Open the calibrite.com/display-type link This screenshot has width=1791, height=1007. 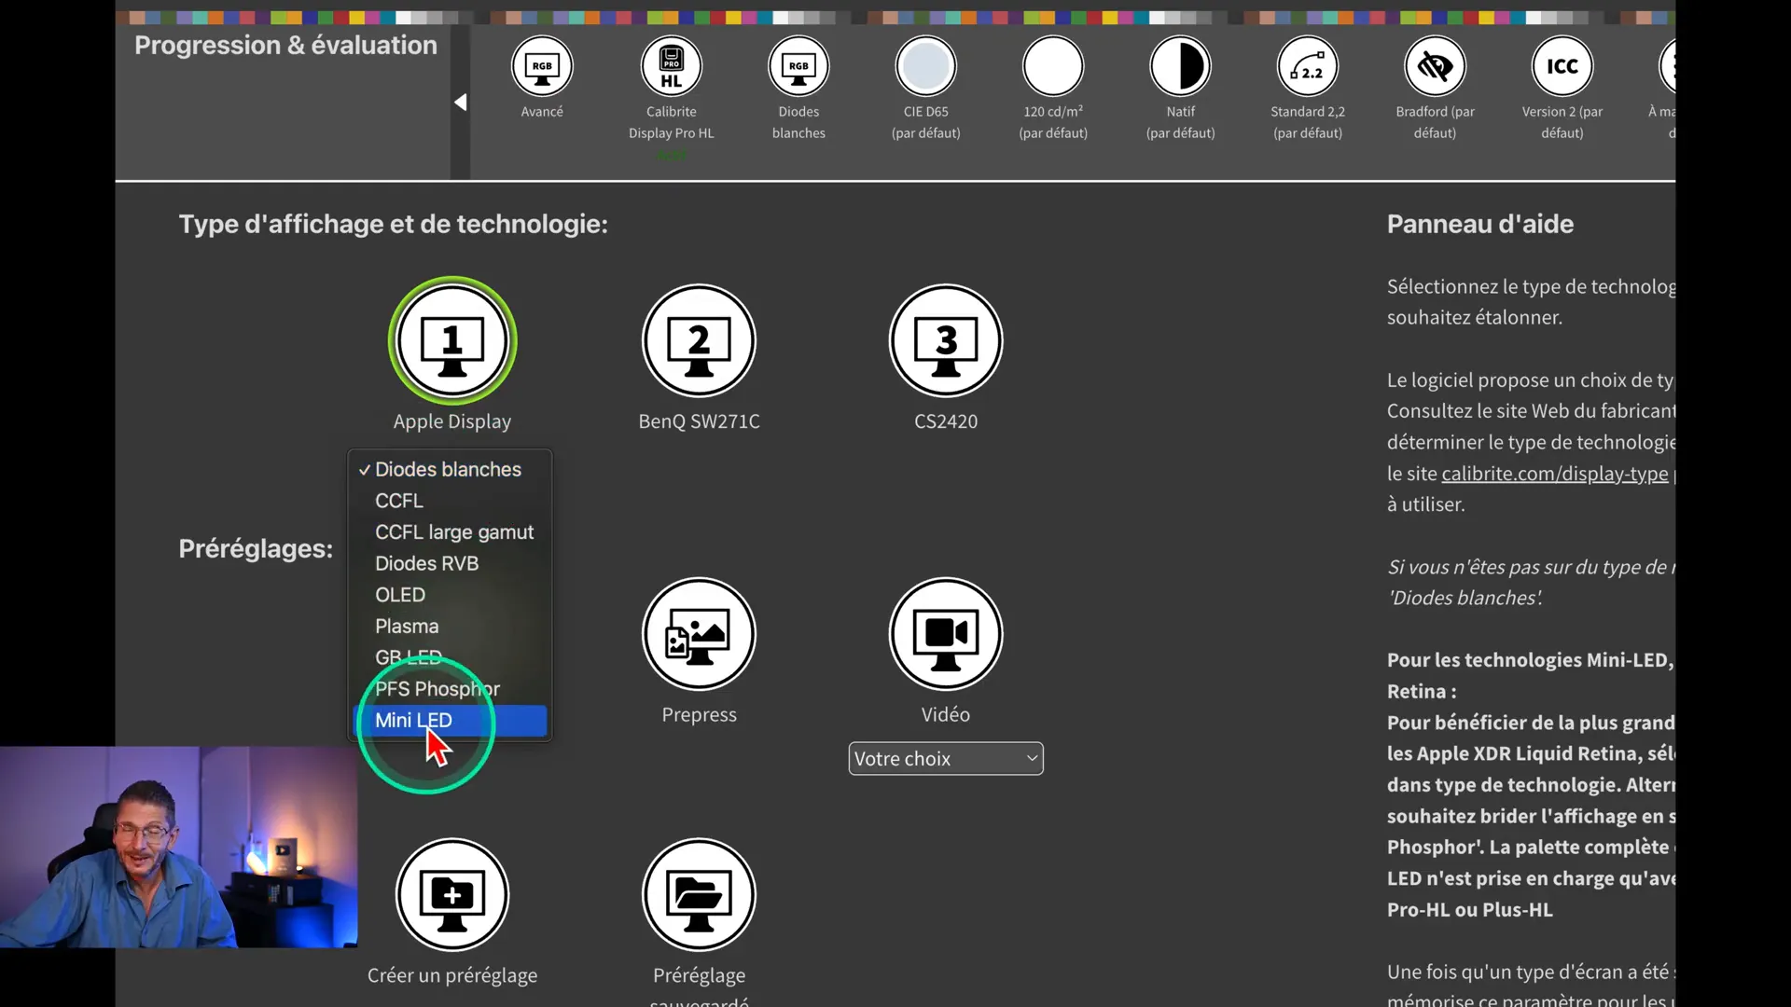1554,474
